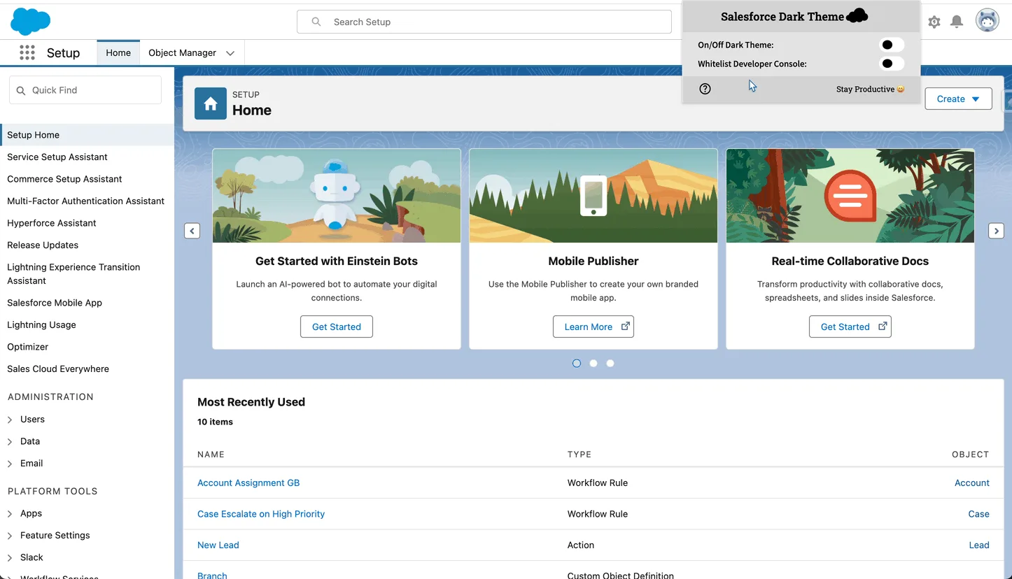Image resolution: width=1012 pixels, height=579 pixels.
Task: Open Hyperforce Assistant
Action: click(52, 223)
